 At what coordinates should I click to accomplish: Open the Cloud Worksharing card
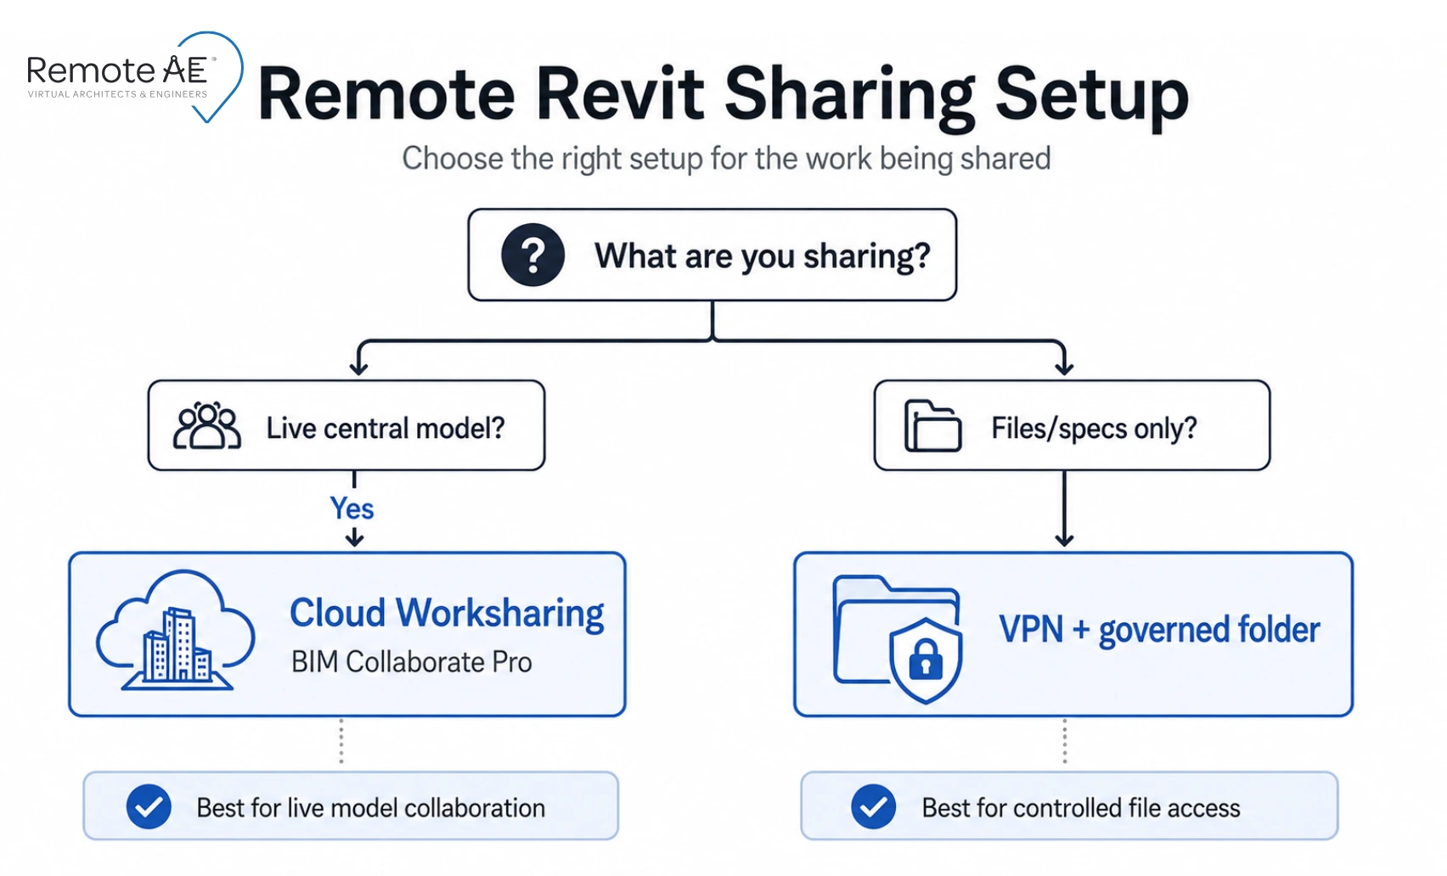347,634
